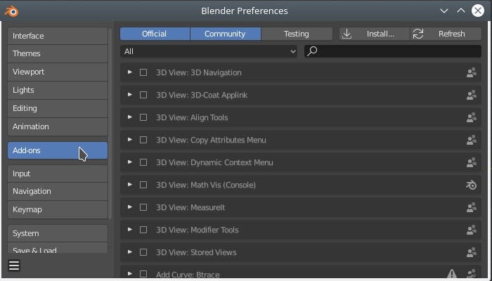The image size is (492, 281).
Task: Expand the Copy Attributes Menu details
Action: [x=129, y=140]
